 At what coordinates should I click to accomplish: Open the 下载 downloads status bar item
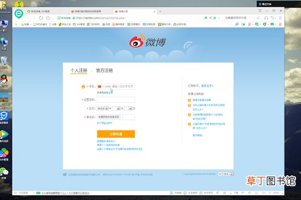(x=234, y=193)
